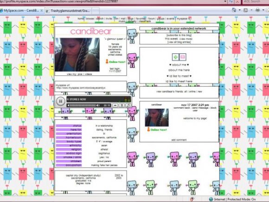269x202 pixels.
Task: Click the middle list button in music player
Action: tap(122, 105)
